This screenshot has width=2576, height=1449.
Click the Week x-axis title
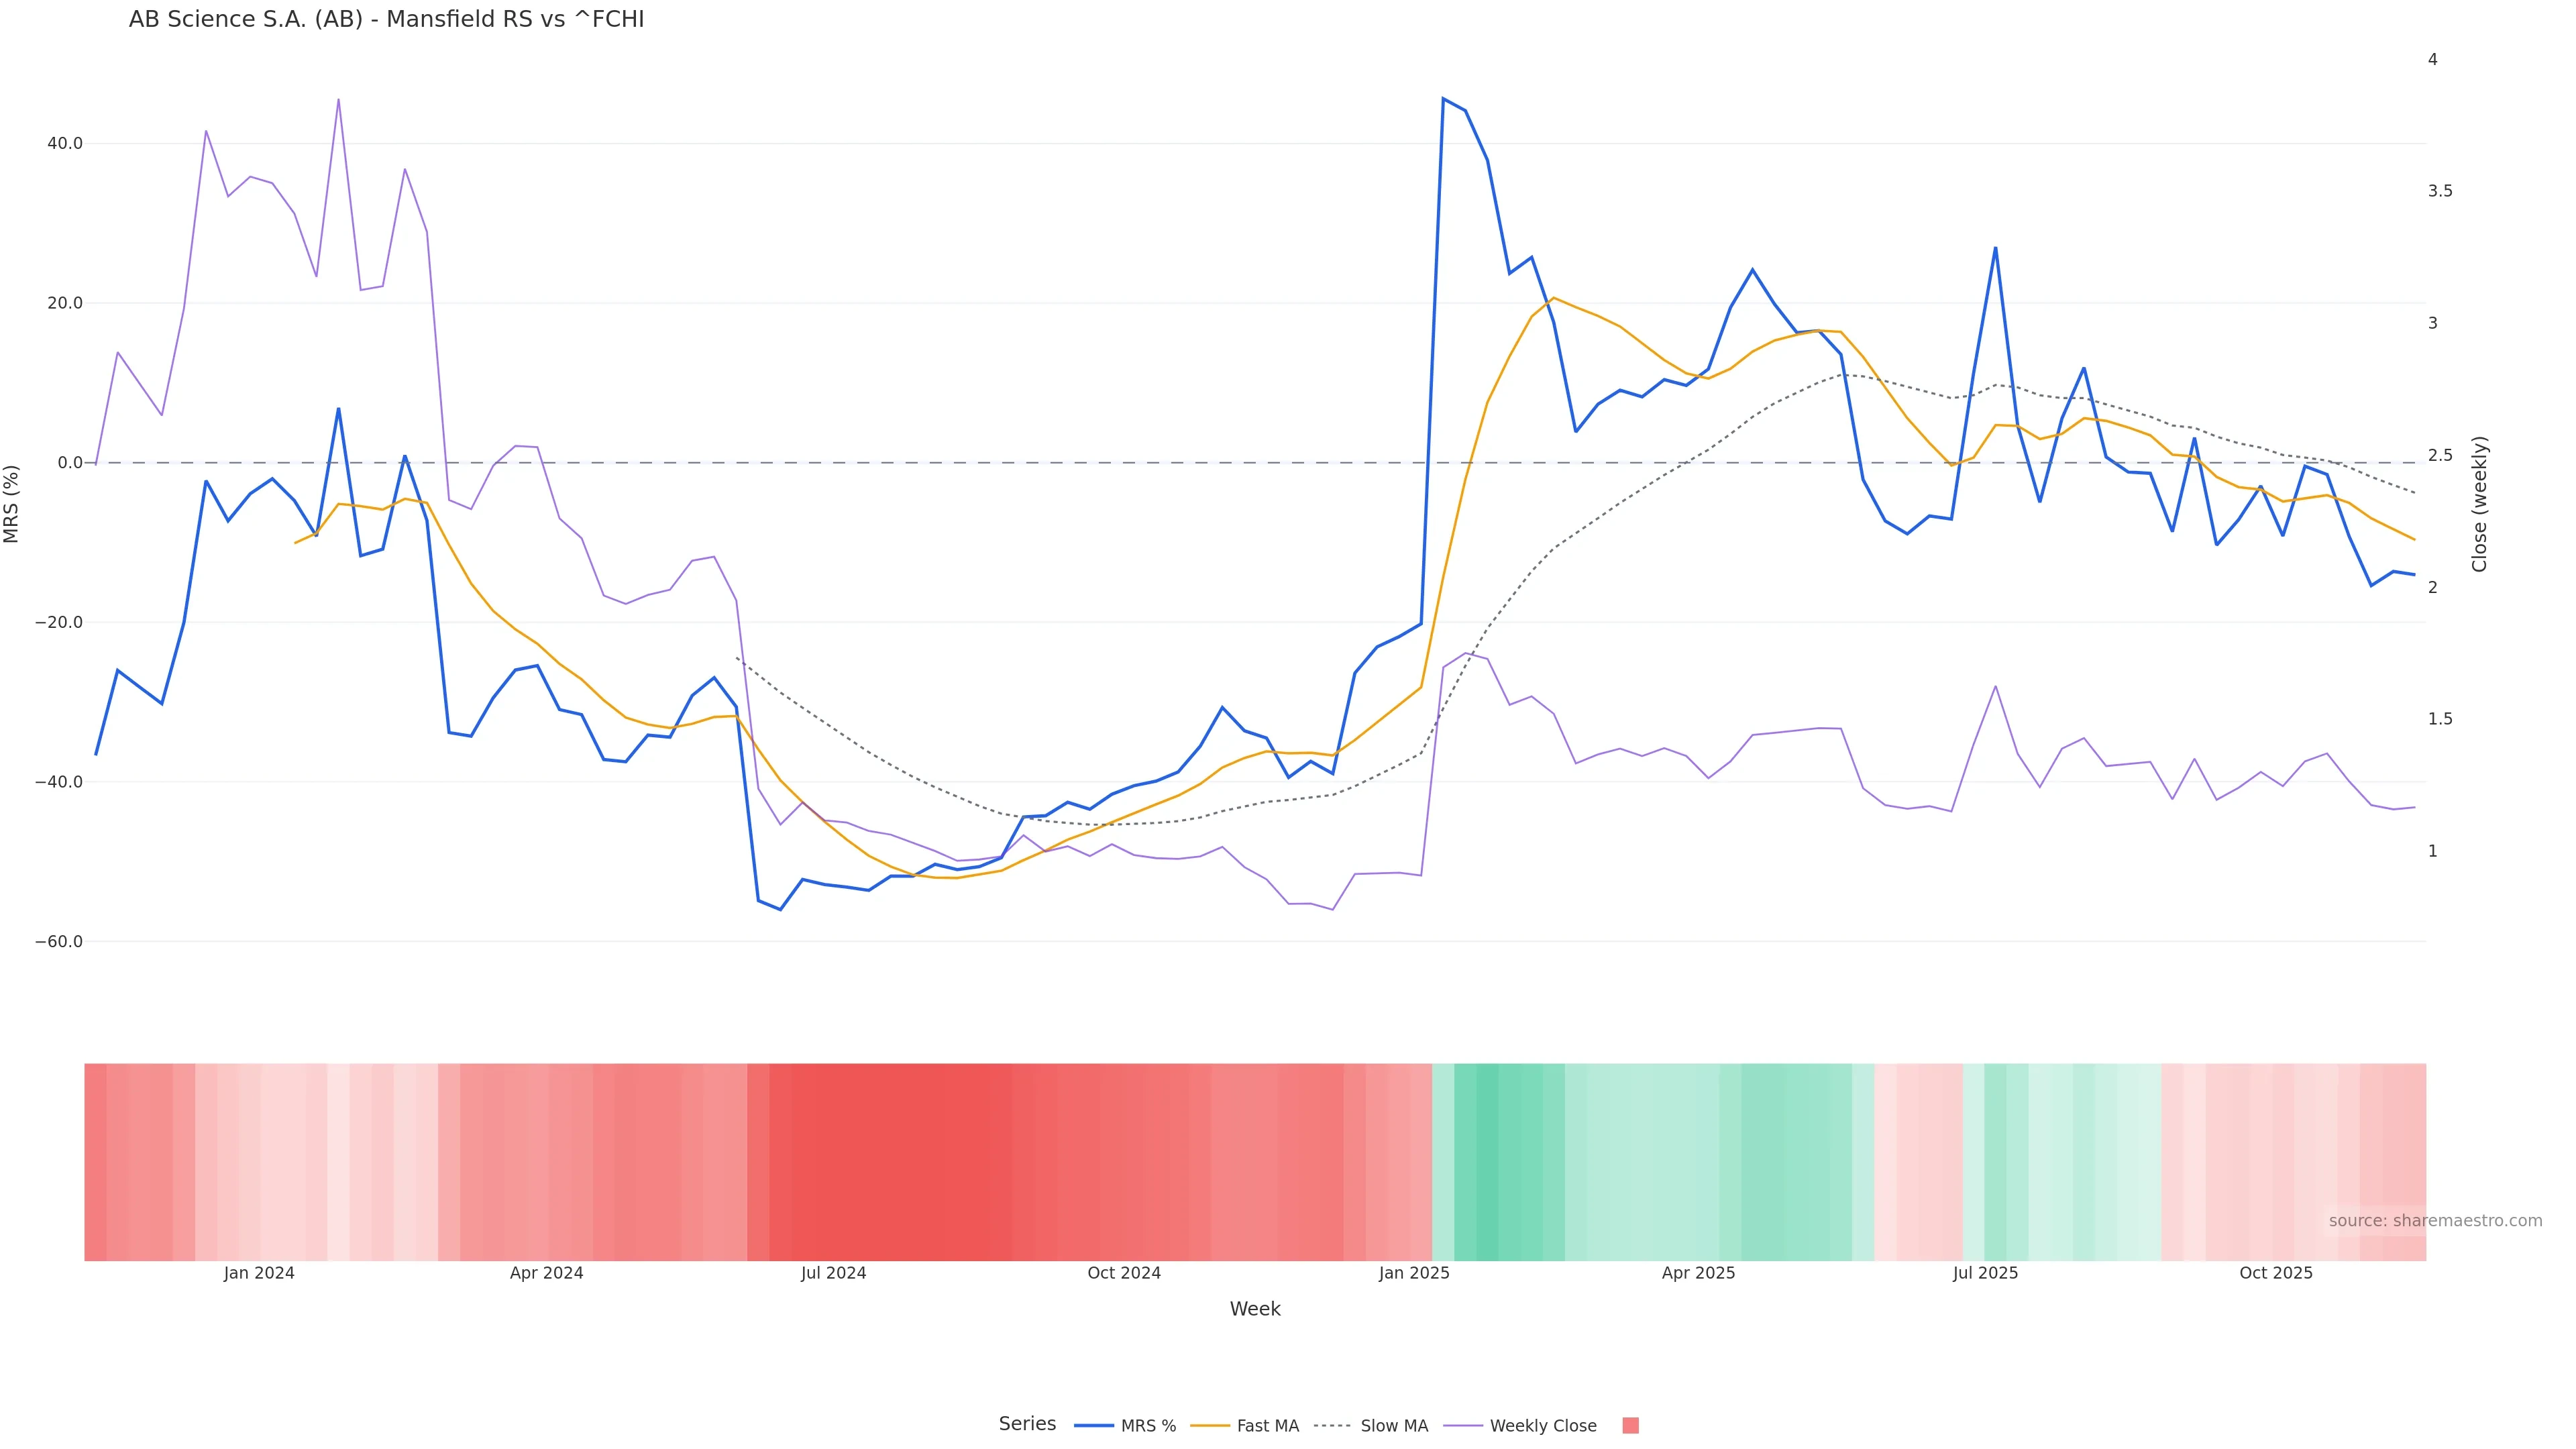[x=1255, y=1309]
